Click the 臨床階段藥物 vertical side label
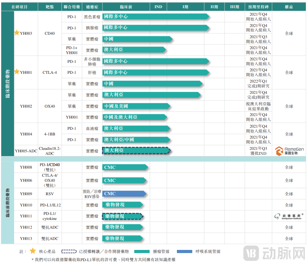 (8, 84)
